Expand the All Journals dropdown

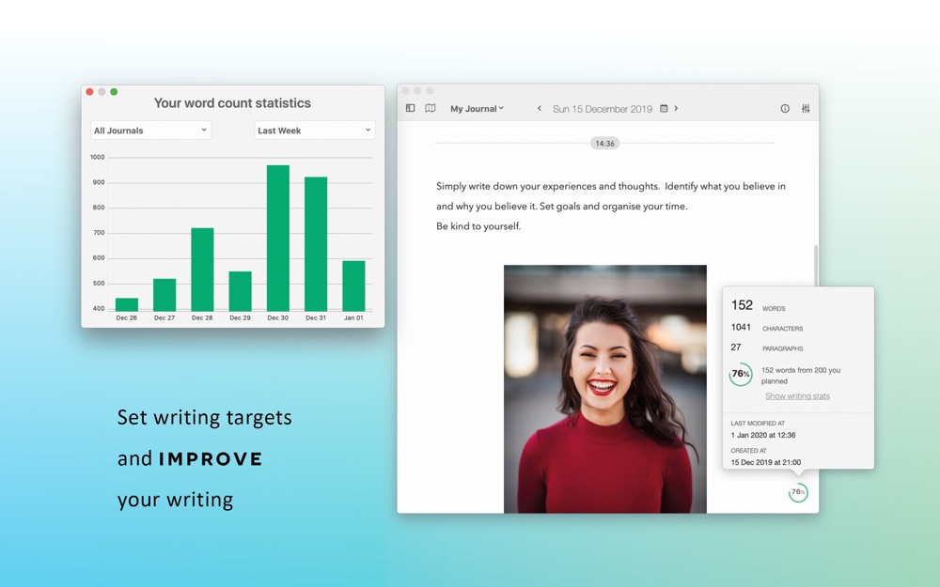(x=150, y=130)
